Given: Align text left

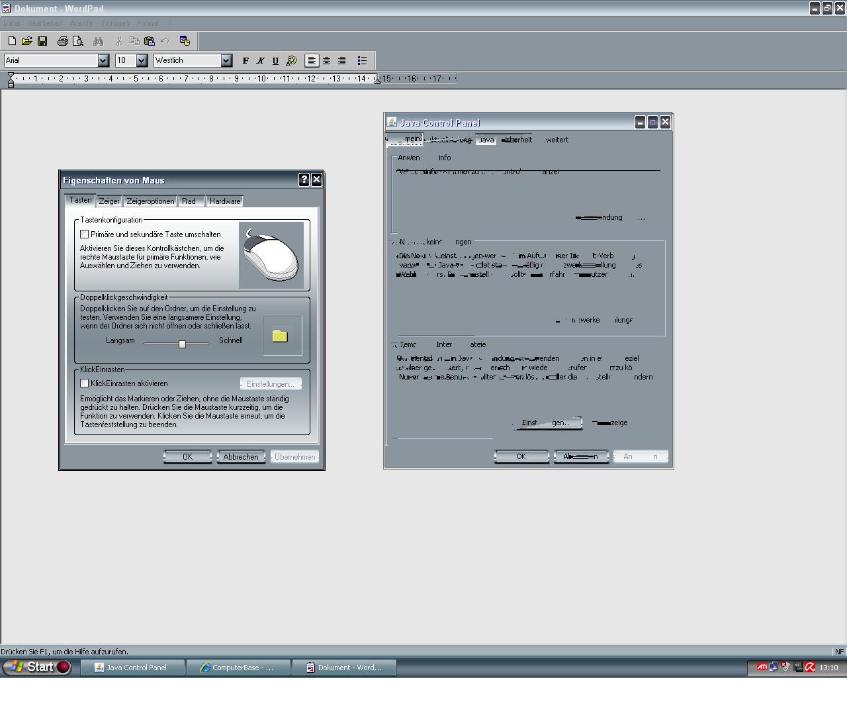Looking at the screenshot, I should click(312, 60).
